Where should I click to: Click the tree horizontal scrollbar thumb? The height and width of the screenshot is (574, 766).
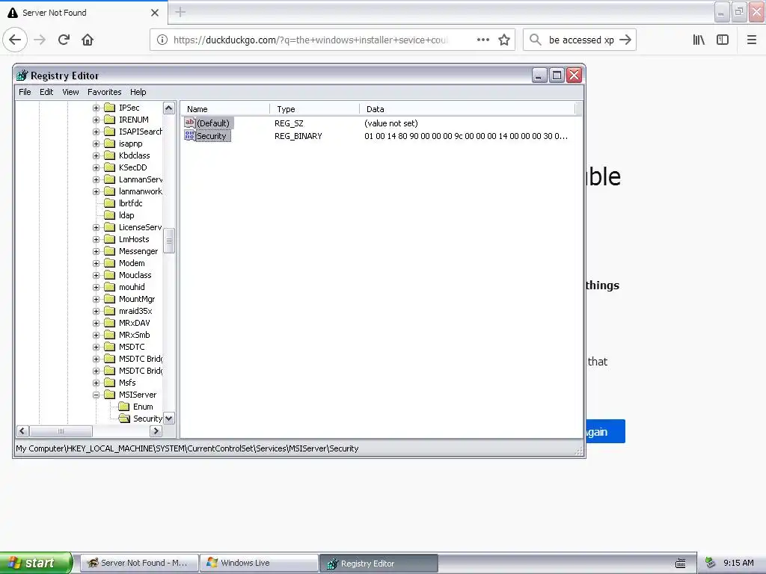(x=61, y=431)
